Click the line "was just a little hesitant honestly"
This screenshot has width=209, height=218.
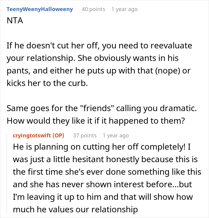point(105,159)
